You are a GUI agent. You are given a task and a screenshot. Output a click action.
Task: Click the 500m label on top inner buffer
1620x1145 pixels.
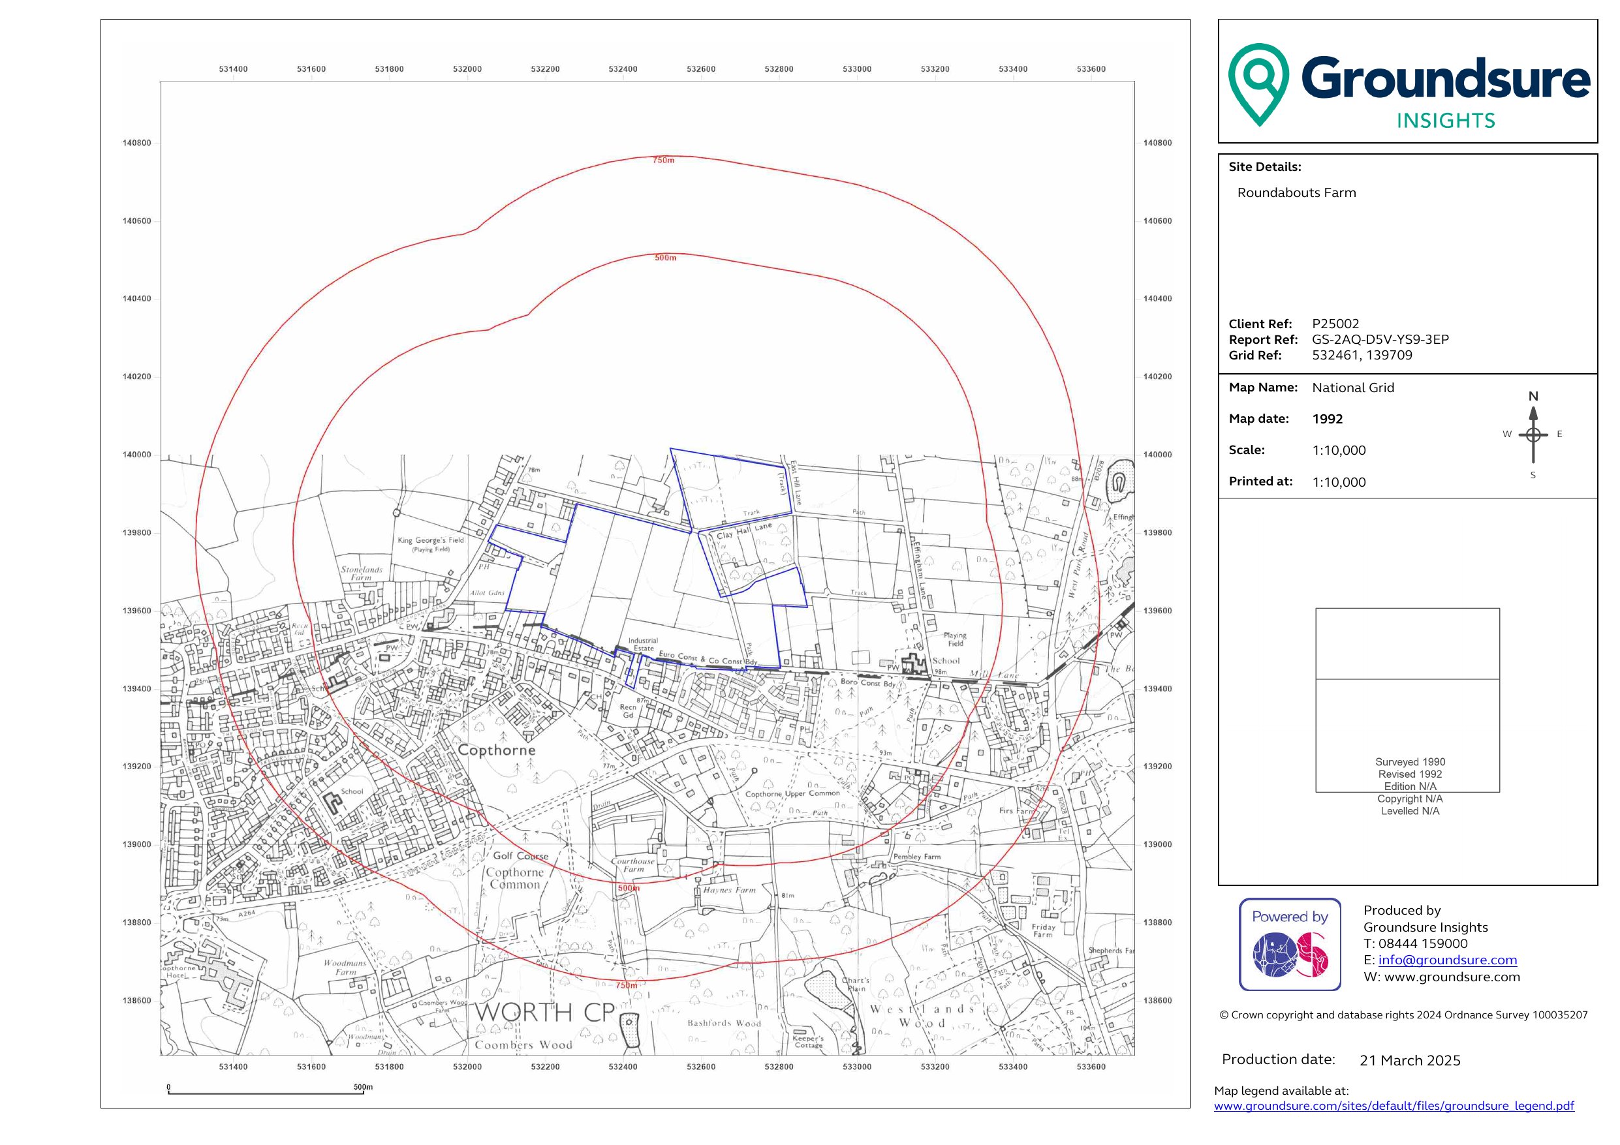point(664,258)
